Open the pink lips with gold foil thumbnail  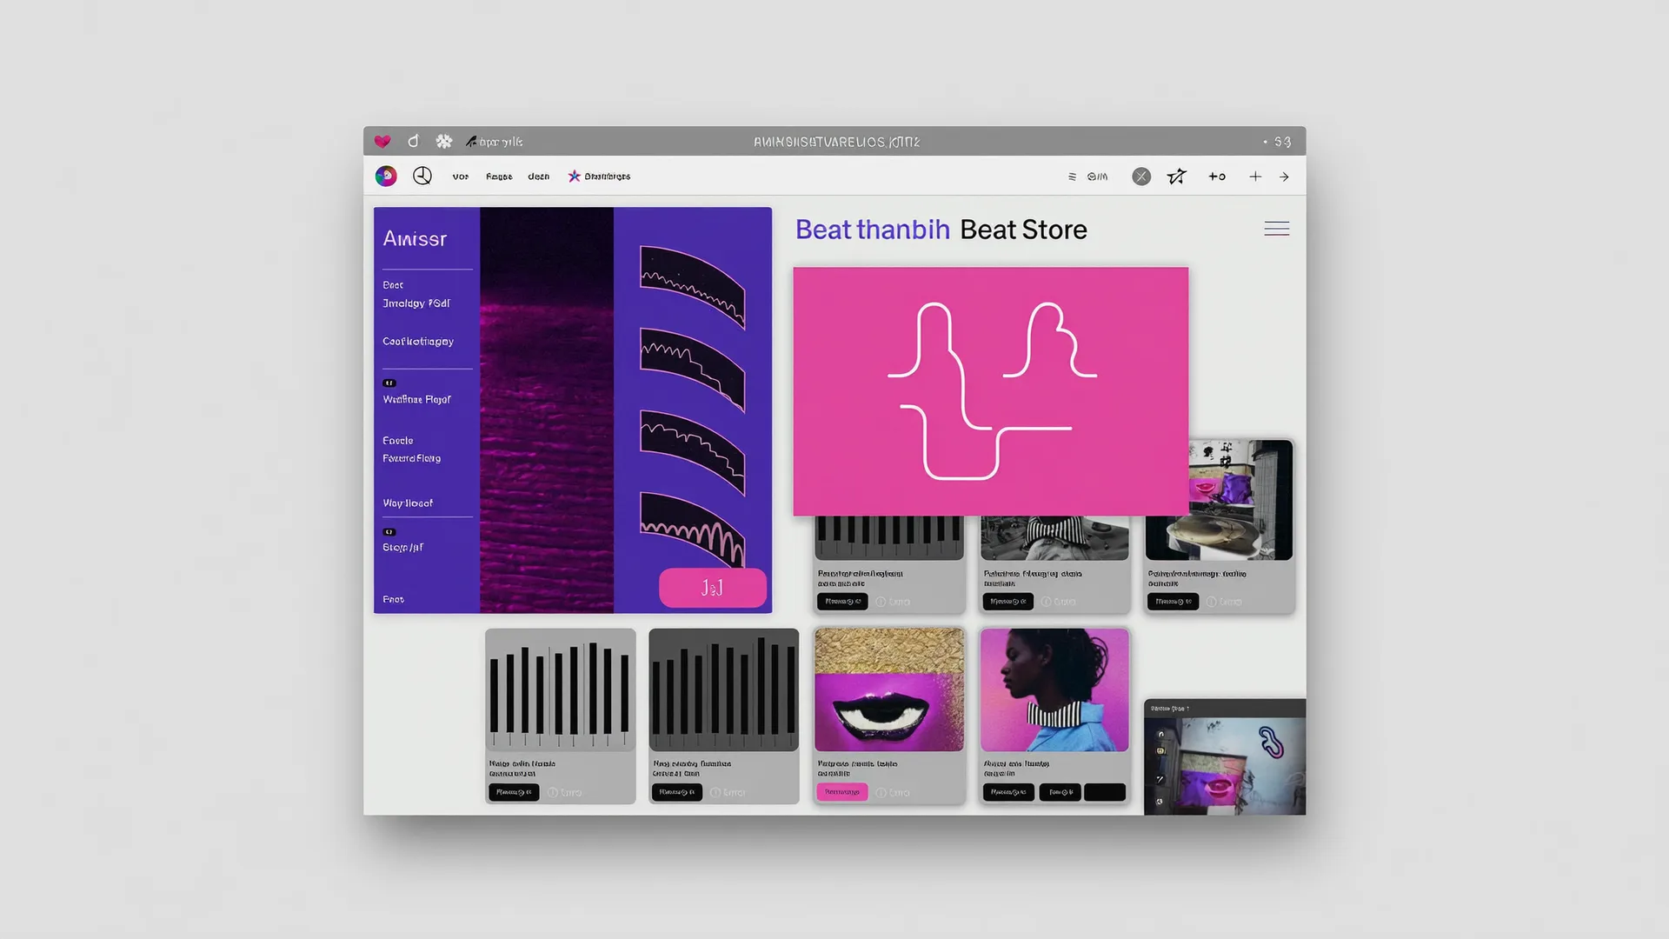coord(889,690)
